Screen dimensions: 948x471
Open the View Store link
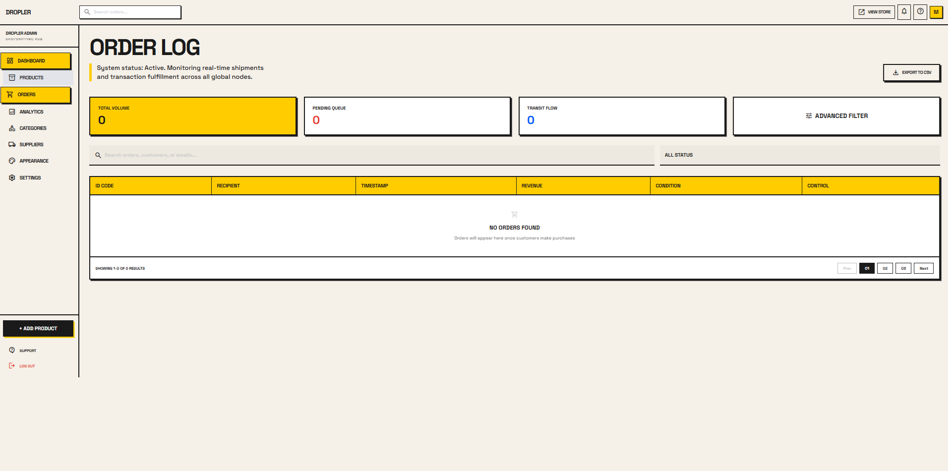[874, 12]
